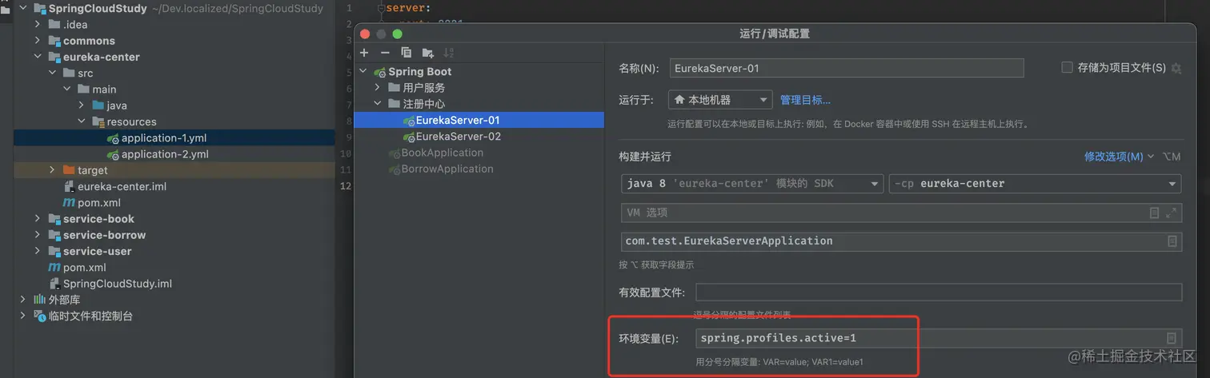Collapse the main folder node
The height and width of the screenshot is (378, 1210).
(x=67, y=90)
